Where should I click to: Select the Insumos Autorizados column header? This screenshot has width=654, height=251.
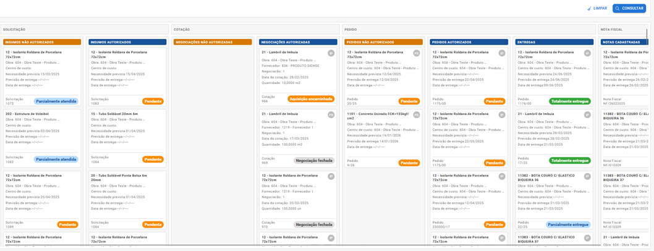pyautogui.click(x=127, y=42)
